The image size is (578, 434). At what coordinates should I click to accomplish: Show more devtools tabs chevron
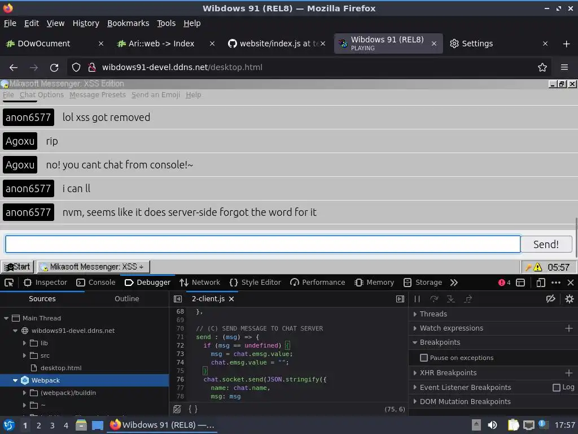click(454, 283)
